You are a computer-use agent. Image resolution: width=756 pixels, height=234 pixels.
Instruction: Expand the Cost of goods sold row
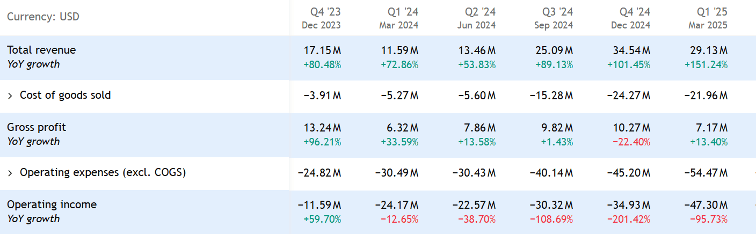(x=10, y=96)
